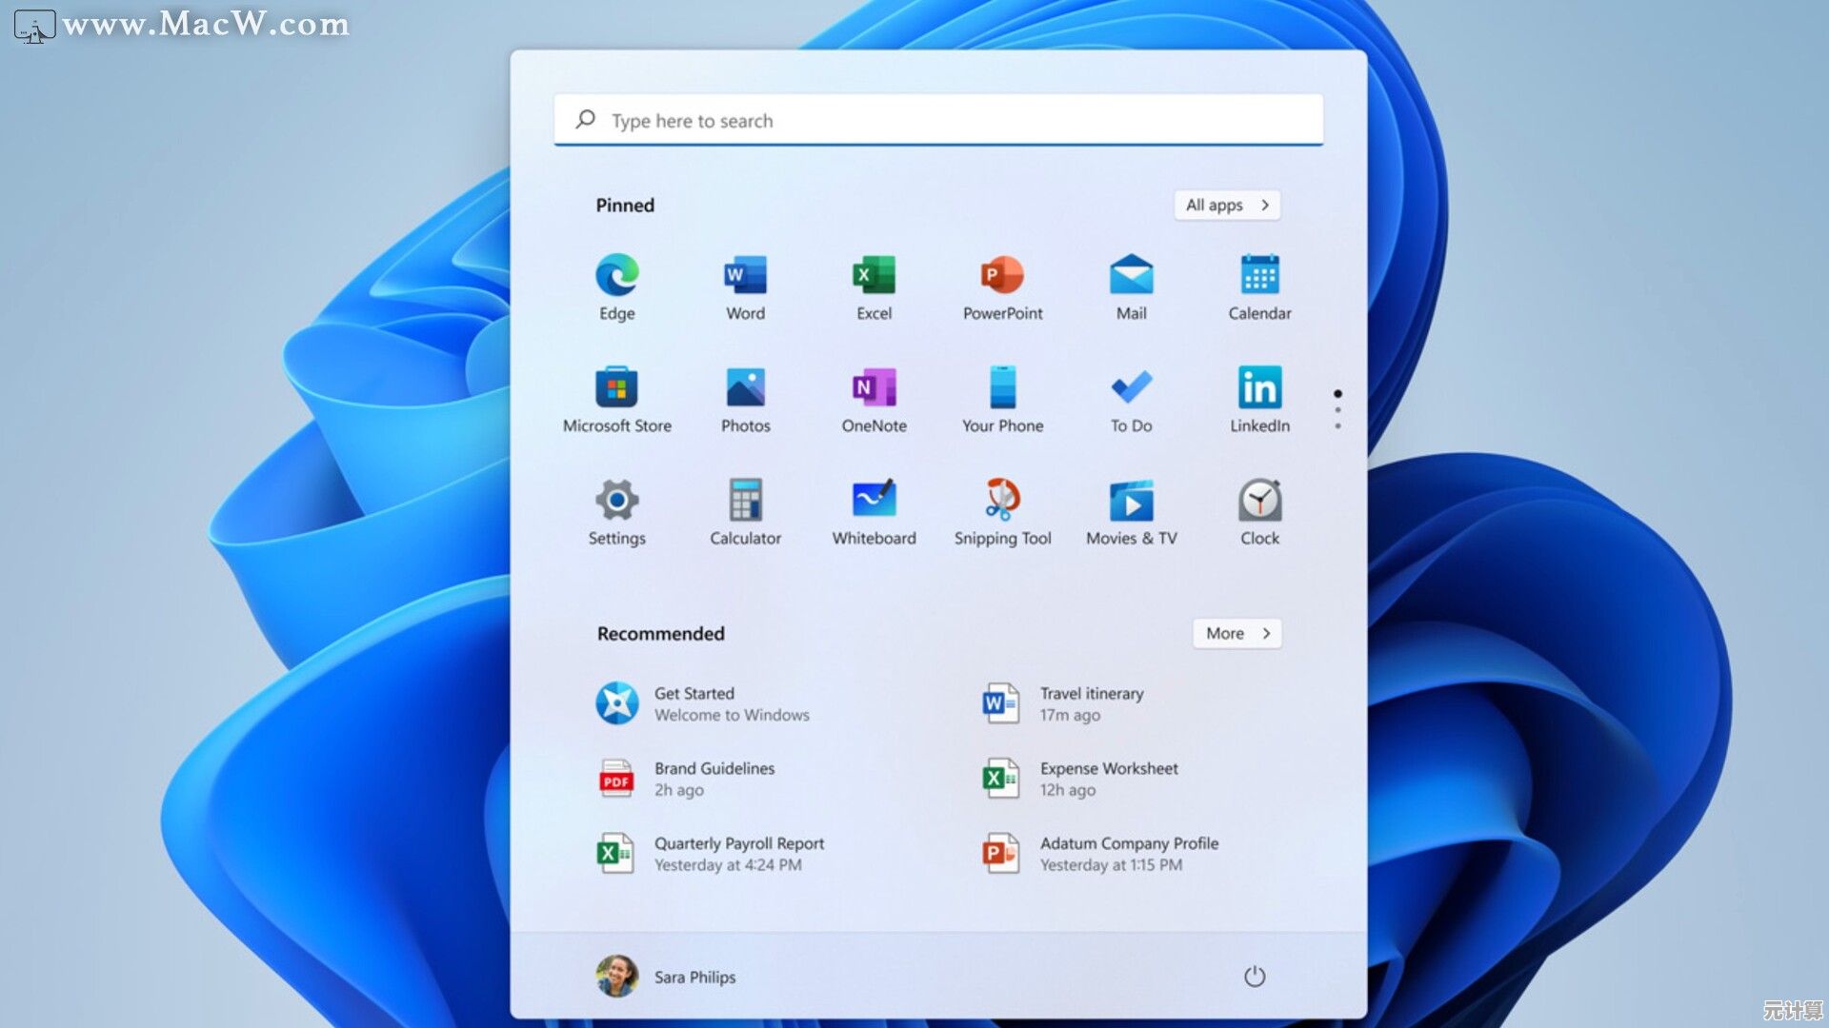Viewport: 1829px width, 1028px height.
Task: Launch the To Do app
Action: pyautogui.click(x=1130, y=393)
